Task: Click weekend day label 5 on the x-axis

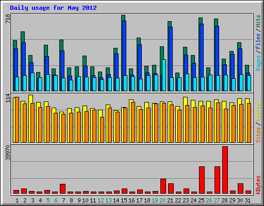Action: [x=48, y=200]
